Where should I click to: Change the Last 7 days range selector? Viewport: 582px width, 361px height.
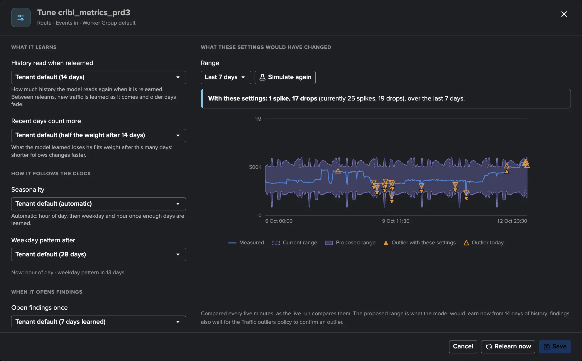click(226, 77)
